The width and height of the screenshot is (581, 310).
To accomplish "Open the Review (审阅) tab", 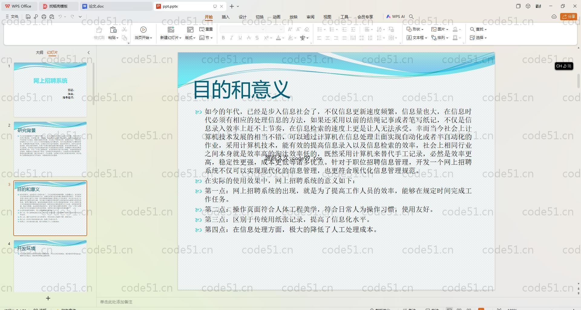I will [x=310, y=17].
